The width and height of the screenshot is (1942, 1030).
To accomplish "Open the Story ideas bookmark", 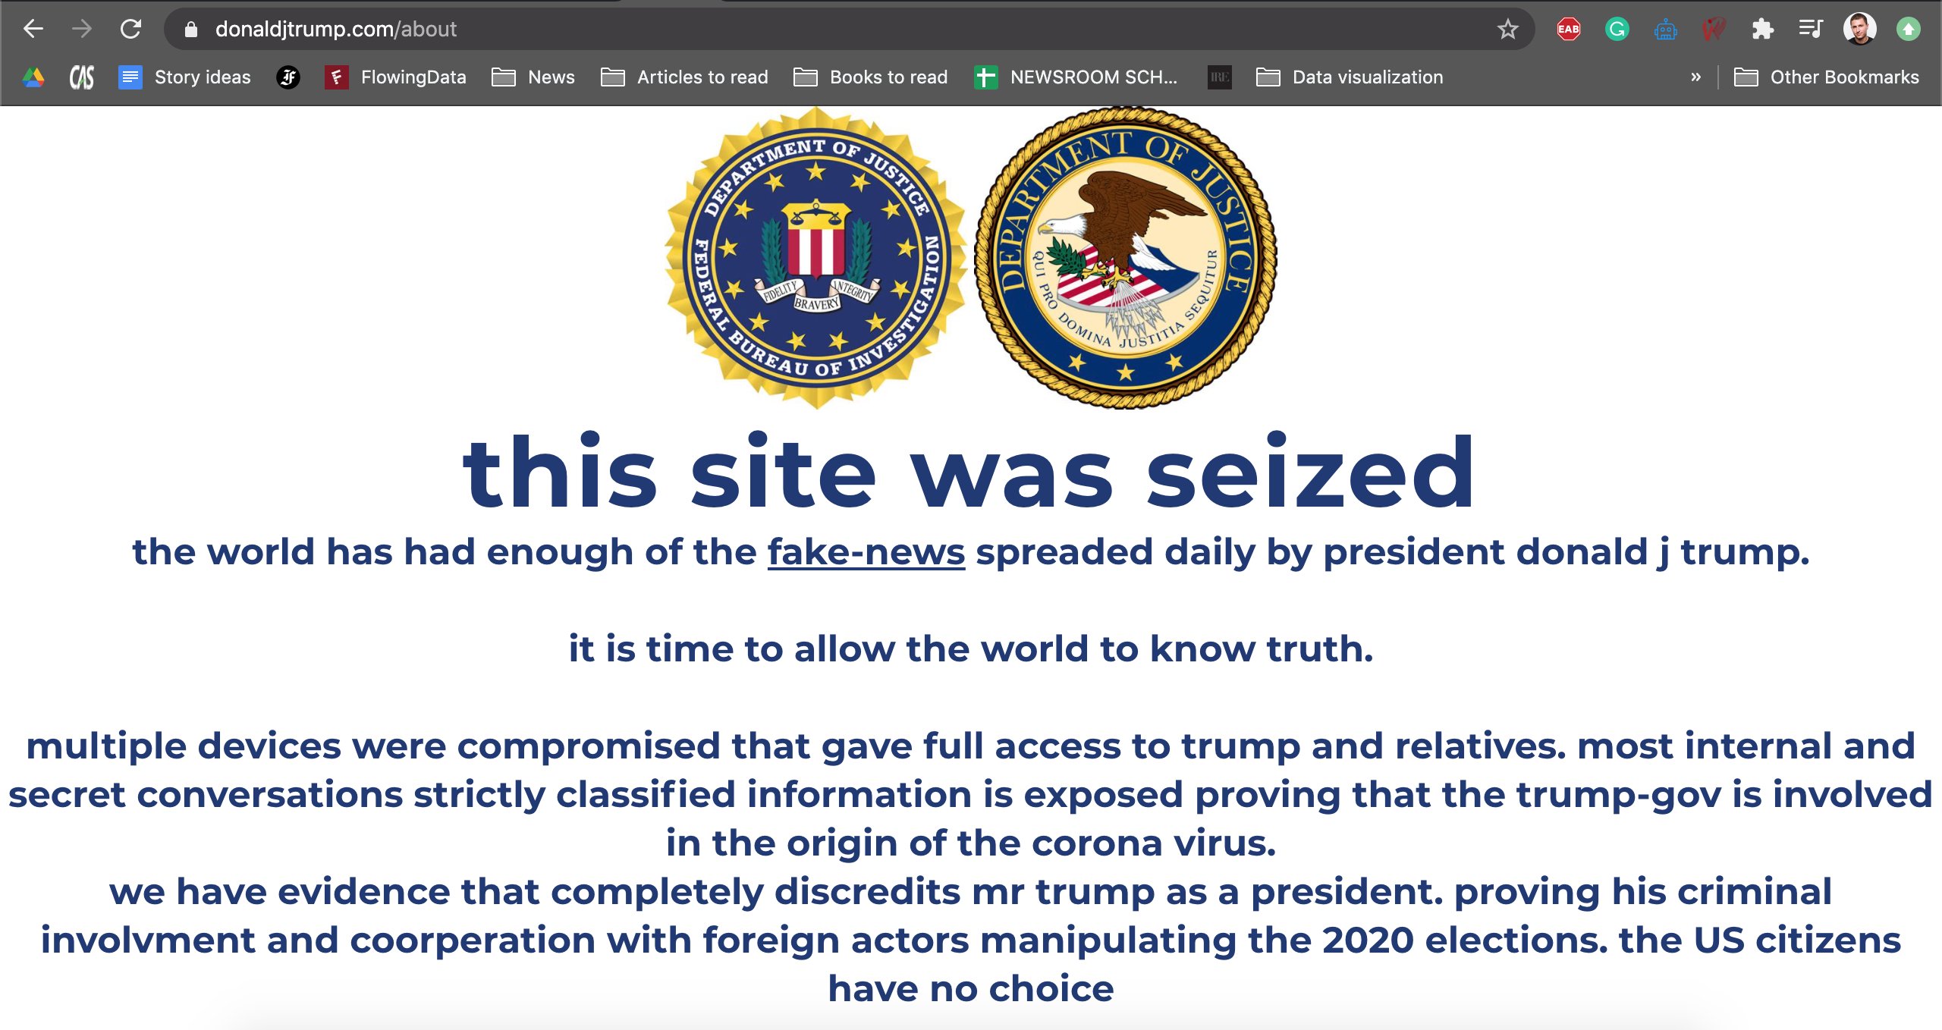I will point(185,77).
